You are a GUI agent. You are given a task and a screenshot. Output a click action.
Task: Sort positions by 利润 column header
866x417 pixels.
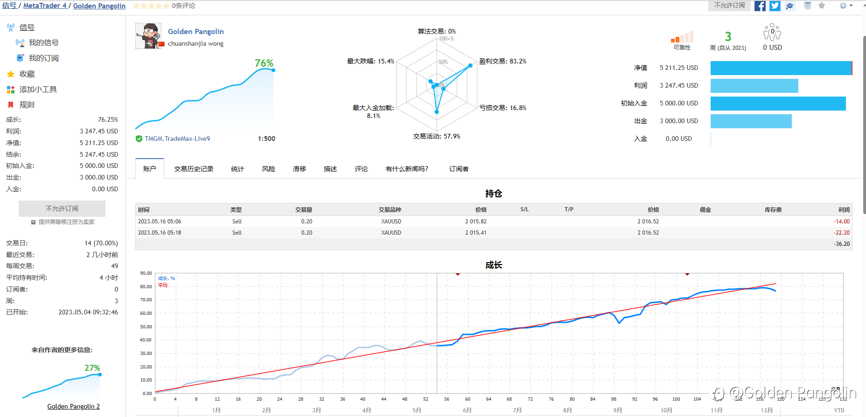844,210
